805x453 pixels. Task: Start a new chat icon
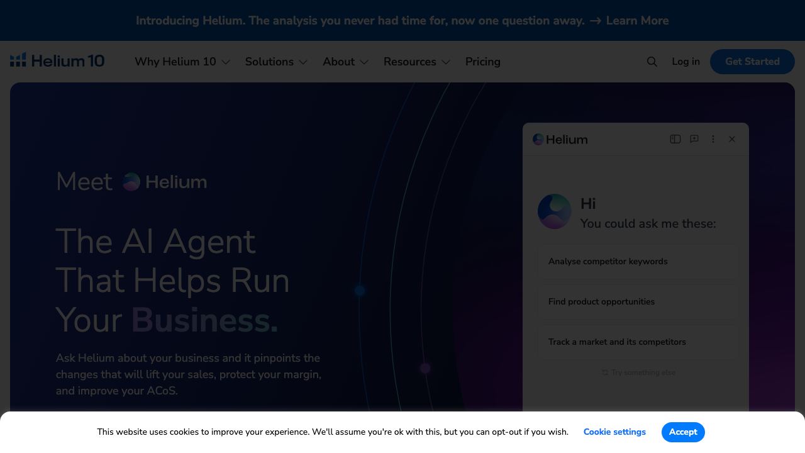click(694, 139)
